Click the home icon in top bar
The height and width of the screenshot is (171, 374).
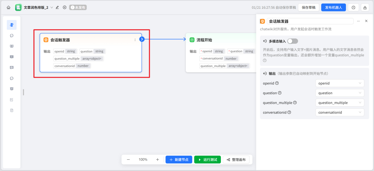click(8, 7)
